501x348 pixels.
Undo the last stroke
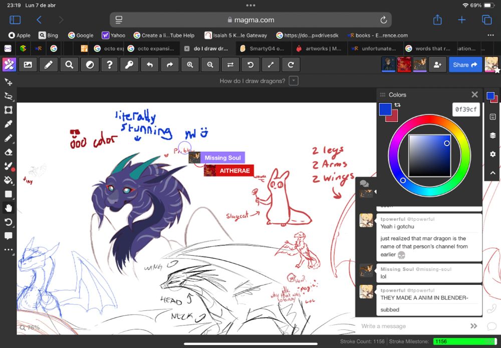click(x=149, y=65)
